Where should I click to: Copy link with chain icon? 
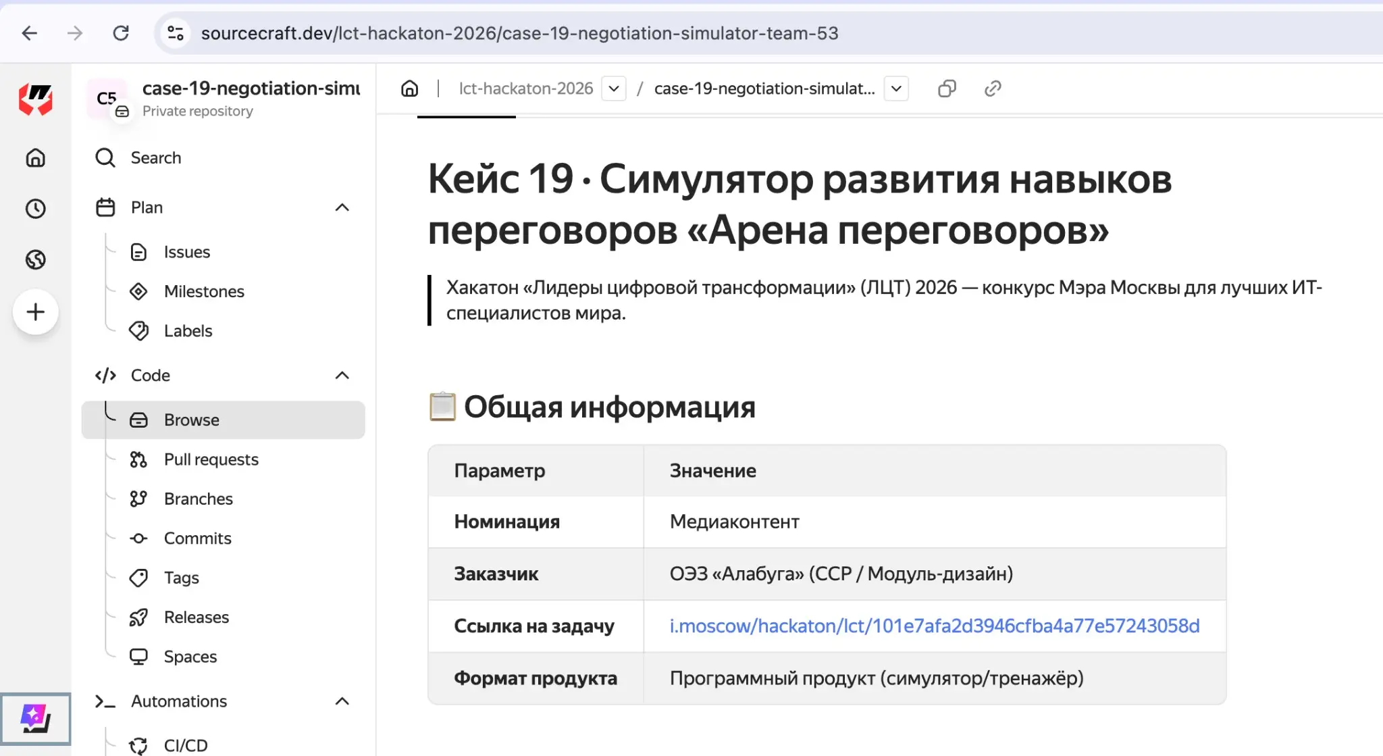tap(993, 89)
